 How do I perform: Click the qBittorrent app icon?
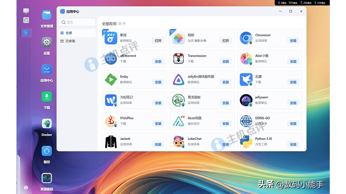point(111,59)
